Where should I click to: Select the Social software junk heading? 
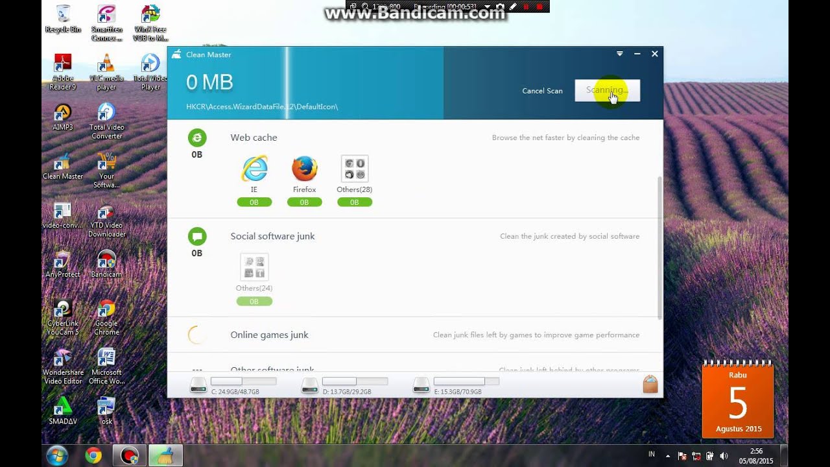click(272, 236)
